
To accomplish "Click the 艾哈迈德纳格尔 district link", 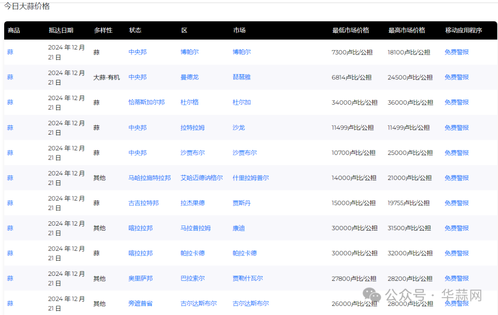I will click(x=202, y=178).
